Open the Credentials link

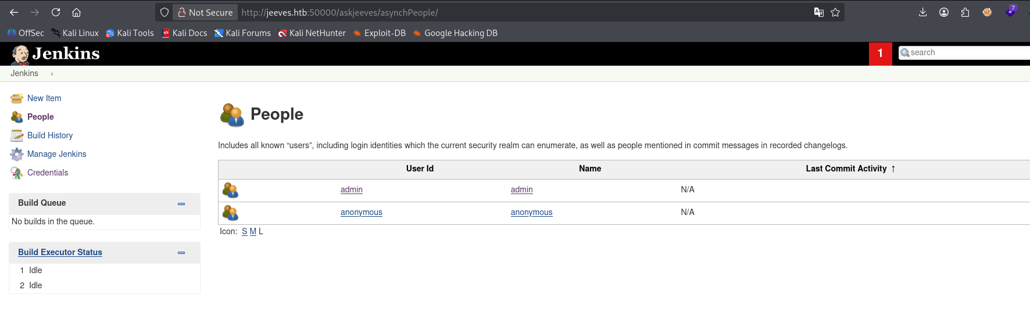[x=48, y=173]
